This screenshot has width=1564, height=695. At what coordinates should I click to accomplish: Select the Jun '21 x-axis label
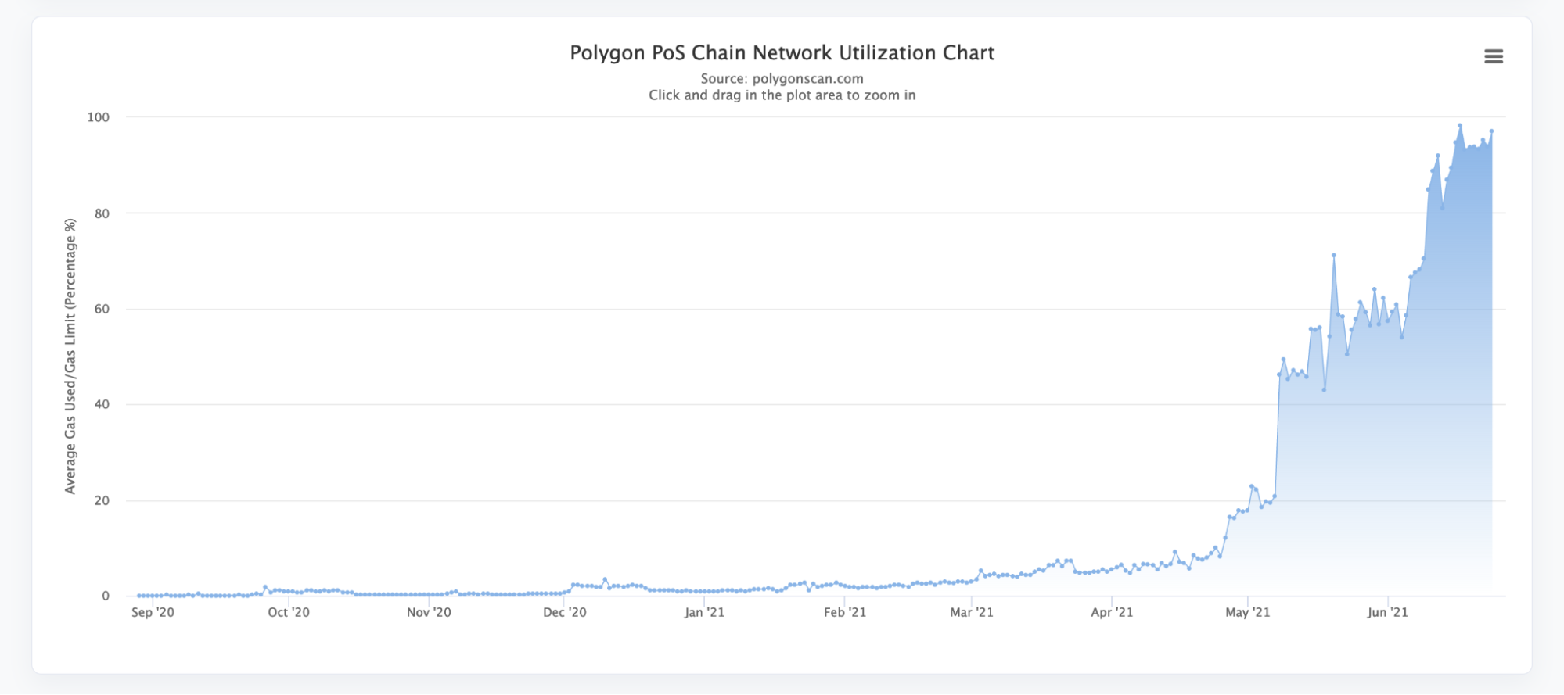tap(1387, 612)
